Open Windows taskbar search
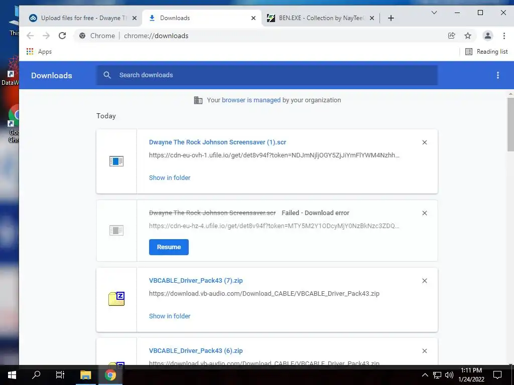This screenshot has width=514, height=385. (x=36, y=375)
